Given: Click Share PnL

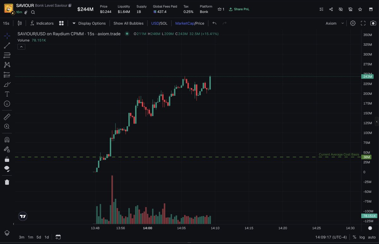Looking at the screenshot, I should click(239, 9).
